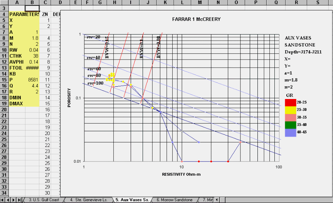Viewport: 333px width, 203px height.
Task: Click the red 20-25 GR legend swatch
Action: [x=290, y=102]
